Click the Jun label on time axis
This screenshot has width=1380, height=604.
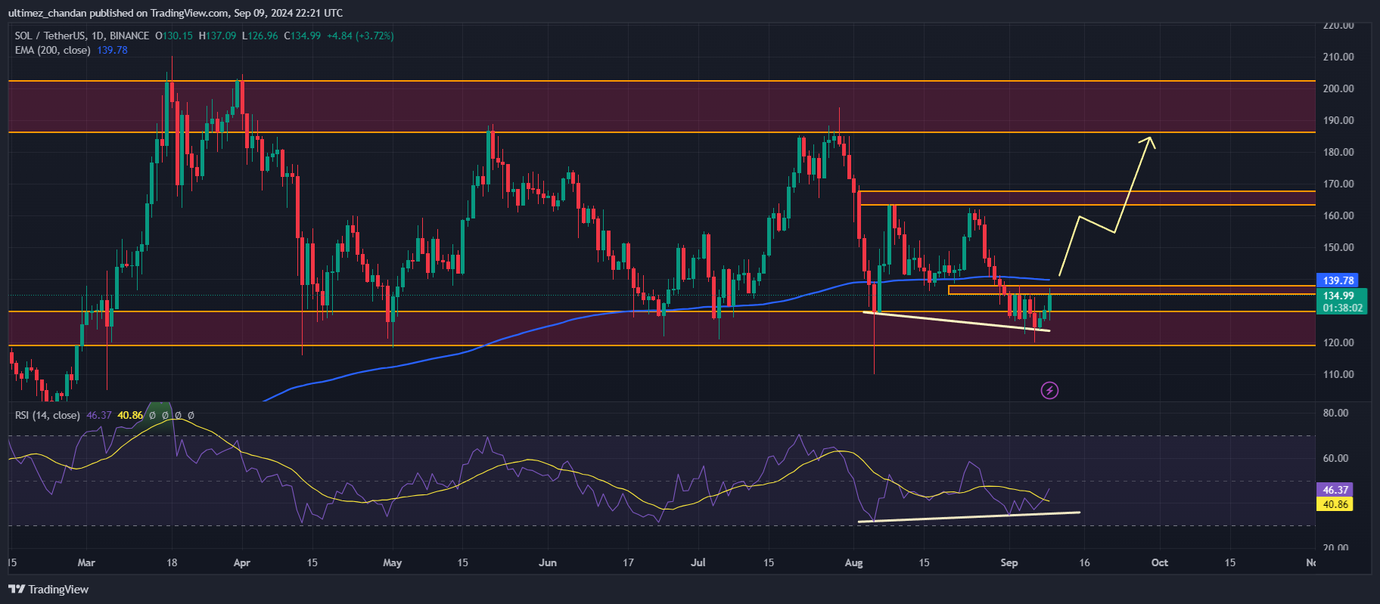[x=548, y=562]
